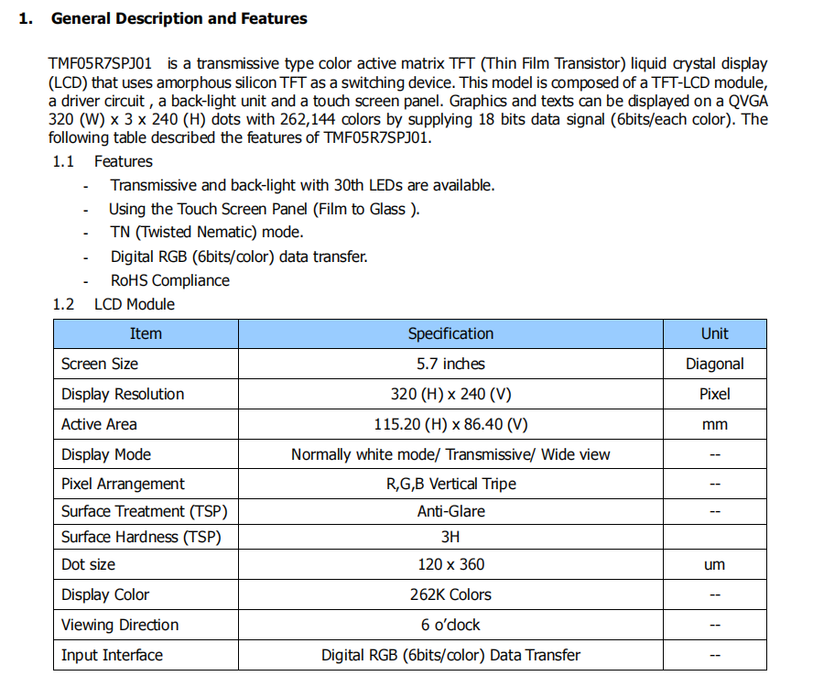
Task: Click the 'Normally white mode/ Transmissive/ Wide view' cell
Action: 450,454
